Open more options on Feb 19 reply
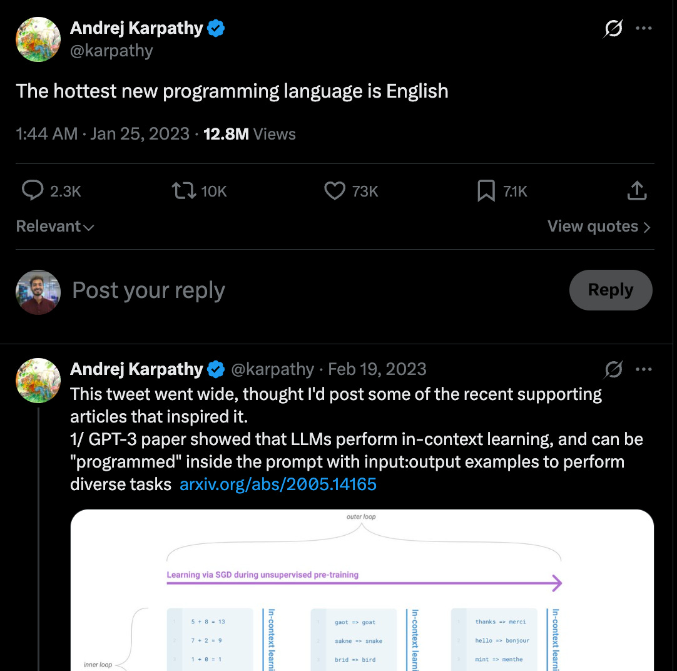Image resolution: width=677 pixels, height=671 pixels. coord(644,369)
